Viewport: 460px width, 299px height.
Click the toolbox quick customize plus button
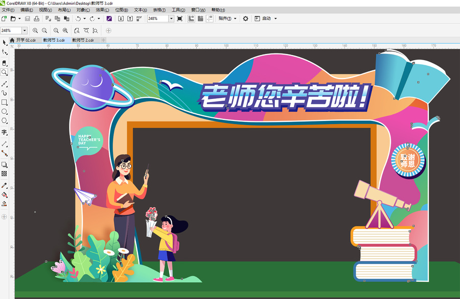click(4, 217)
